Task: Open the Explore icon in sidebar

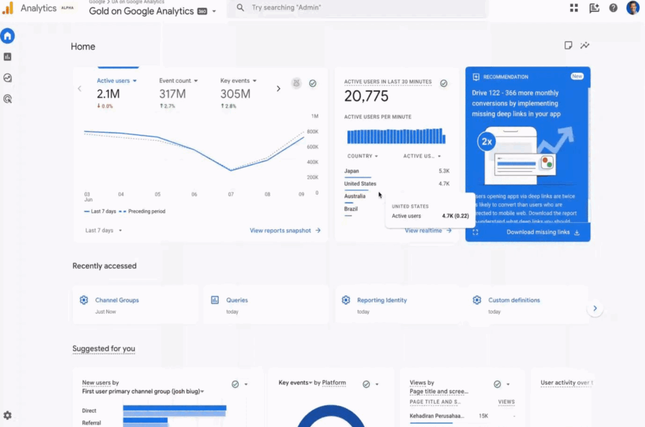Action: 8,78
